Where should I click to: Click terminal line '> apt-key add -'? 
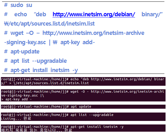point(16,99)
